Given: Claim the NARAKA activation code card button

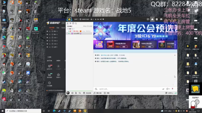Looking at the screenshot, I should (x=124, y=47).
